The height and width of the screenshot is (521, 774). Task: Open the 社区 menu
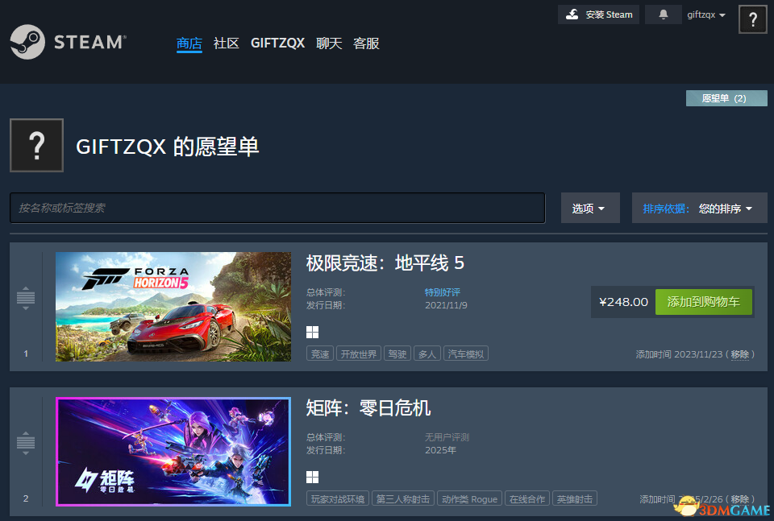[x=226, y=43]
